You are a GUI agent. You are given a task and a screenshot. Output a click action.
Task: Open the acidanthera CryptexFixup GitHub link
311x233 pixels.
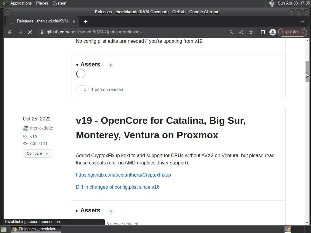coord(123,175)
